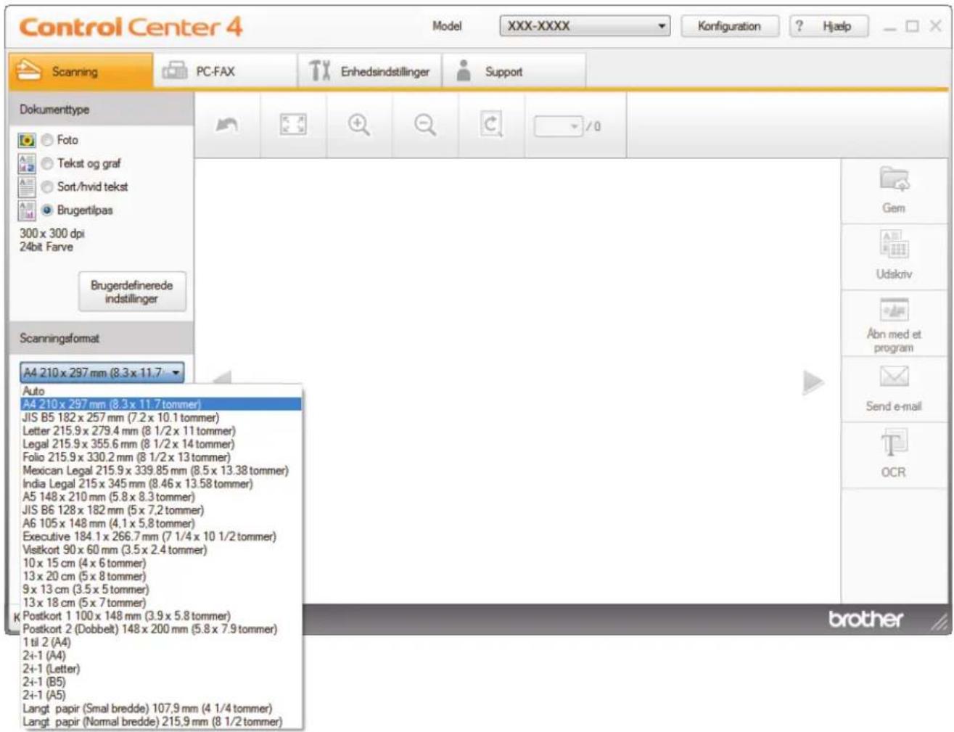
Task: Open Brugerdefinerede indstillinger button
Action: (132, 292)
